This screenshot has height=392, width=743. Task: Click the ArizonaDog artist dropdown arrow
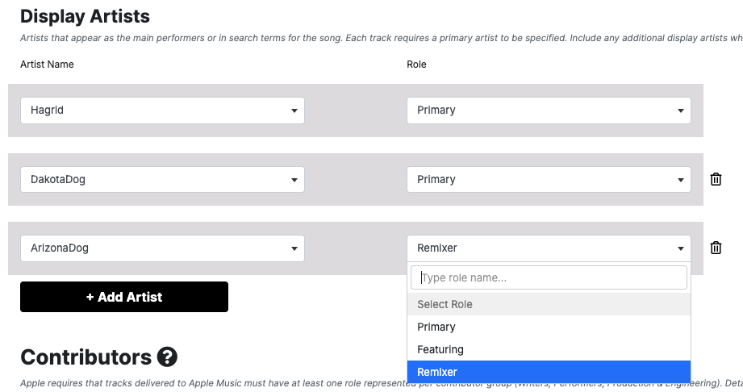click(294, 248)
